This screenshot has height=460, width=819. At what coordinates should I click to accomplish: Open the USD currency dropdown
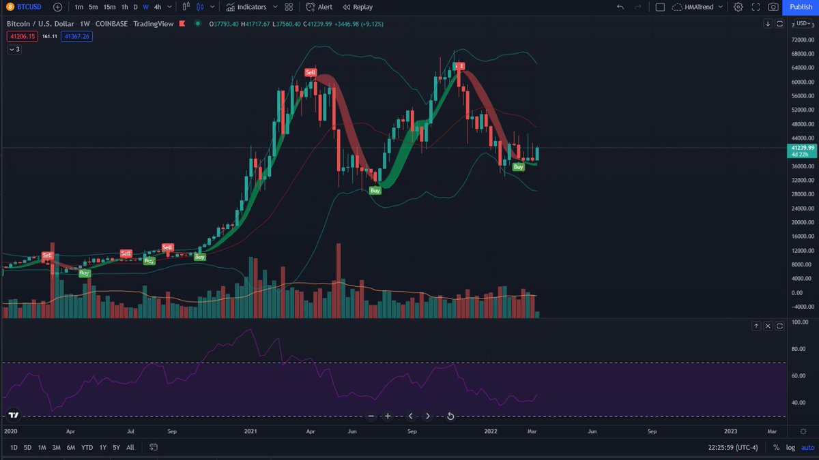click(803, 24)
